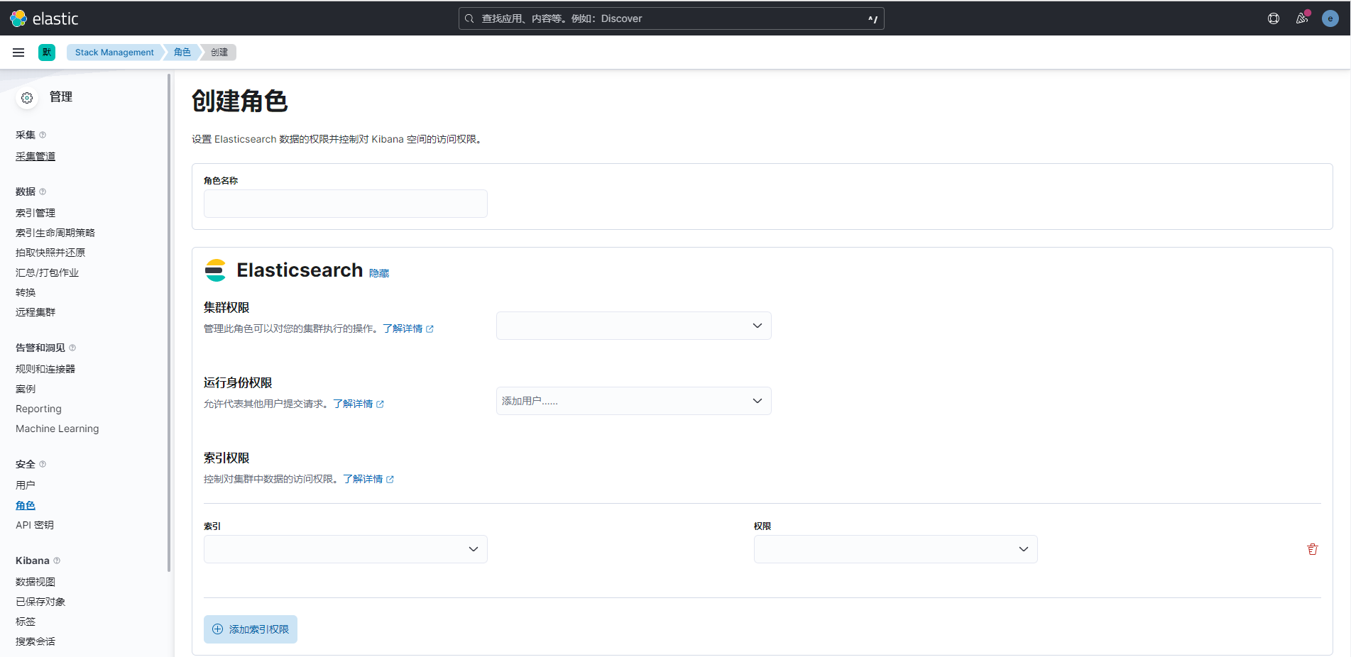Viewport: 1351px width, 657px height.
Task: Click the info icon next to 采集
Action: pyautogui.click(x=43, y=135)
